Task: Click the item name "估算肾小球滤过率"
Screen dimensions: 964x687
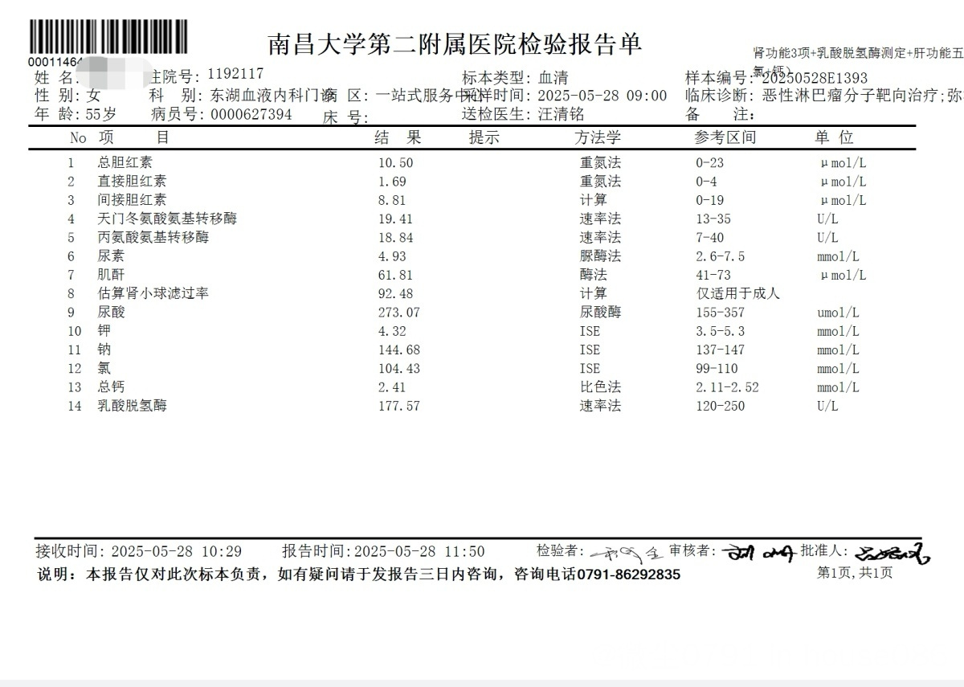Action: point(153,293)
